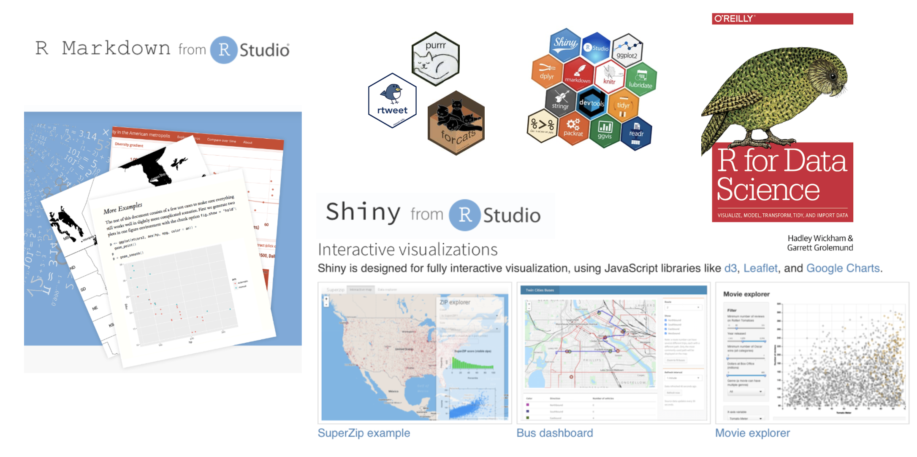Click the lubridate hexagon icon
The image size is (917, 457).
640,79
